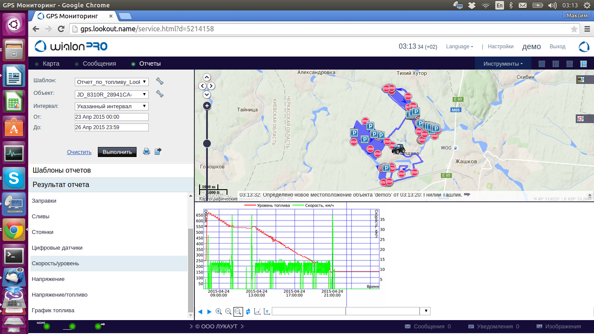Screen dimensions: 594x334
Task: Click the map zoom slider handle
Action: coord(207,144)
